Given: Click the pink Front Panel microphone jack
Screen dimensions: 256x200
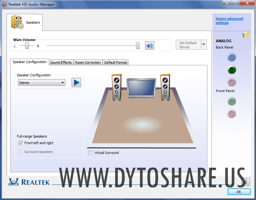Looking at the screenshot, I should pyautogui.click(x=231, y=114).
